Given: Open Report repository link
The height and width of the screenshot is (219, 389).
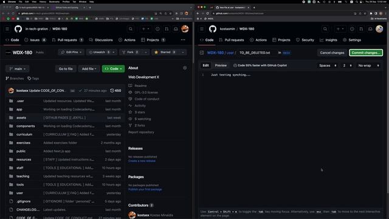Looking at the screenshot, I should pyautogui.click(x=141, y=132).
